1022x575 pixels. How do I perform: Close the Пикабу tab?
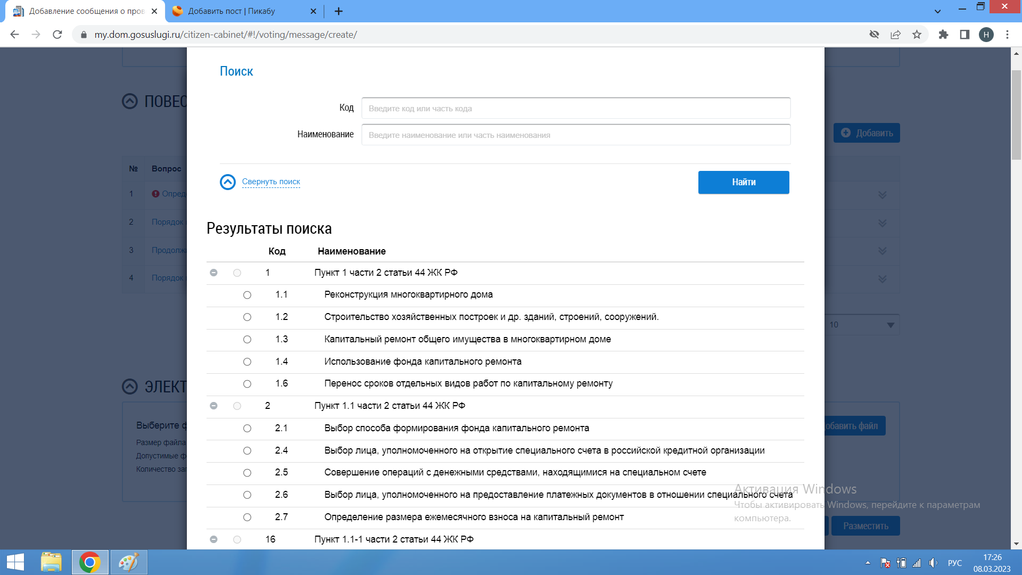pos(313,11)
